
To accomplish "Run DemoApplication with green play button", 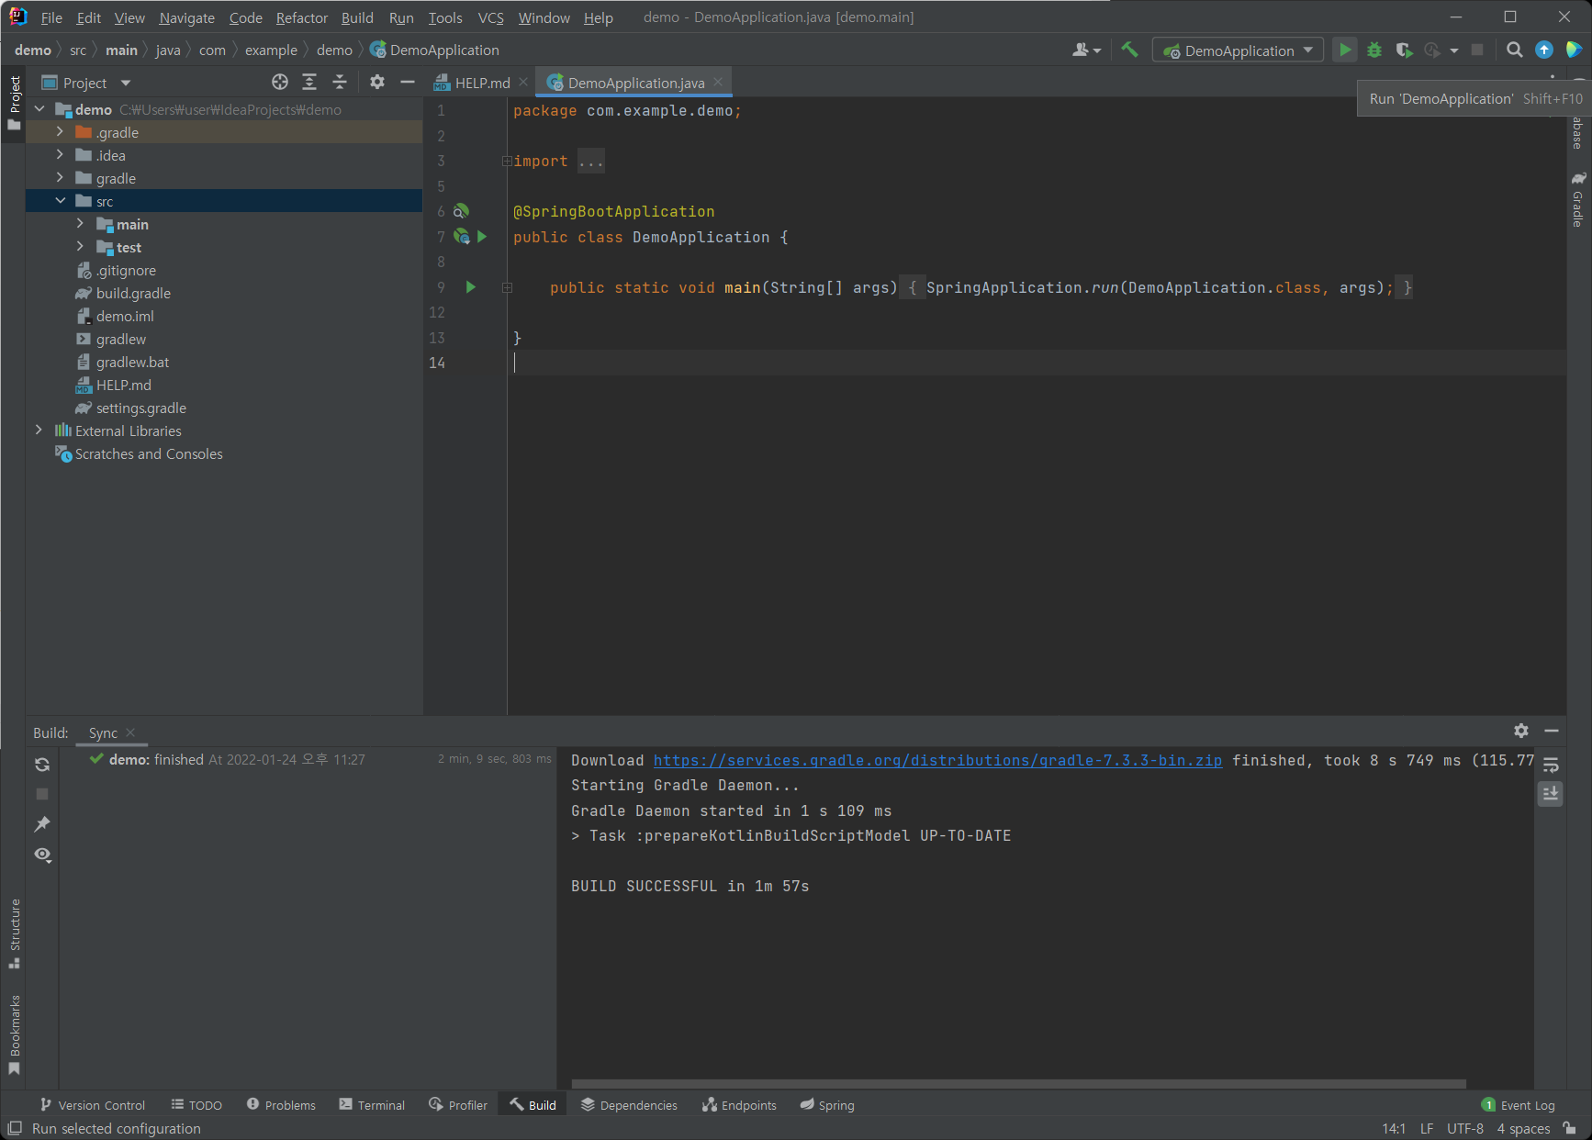I will pyautogui.click(x=1345, y=50).
